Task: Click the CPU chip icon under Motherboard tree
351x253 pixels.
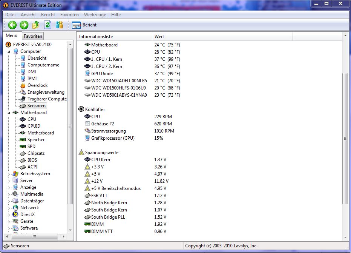Action: point(23,119)
